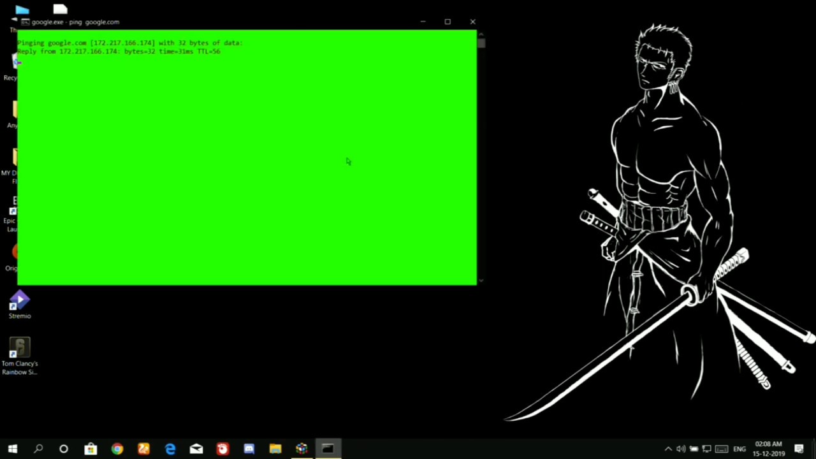This screenshot has width=816, height=459.
Task: Switch input language from ENG
Action: click(739, 449)
